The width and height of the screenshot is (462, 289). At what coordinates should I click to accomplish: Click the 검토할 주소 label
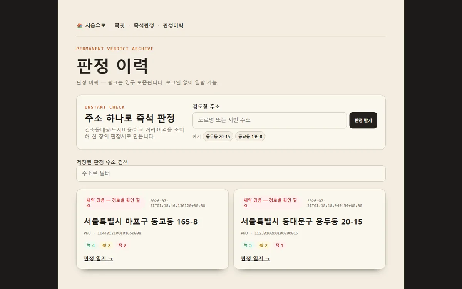(206, 107)
